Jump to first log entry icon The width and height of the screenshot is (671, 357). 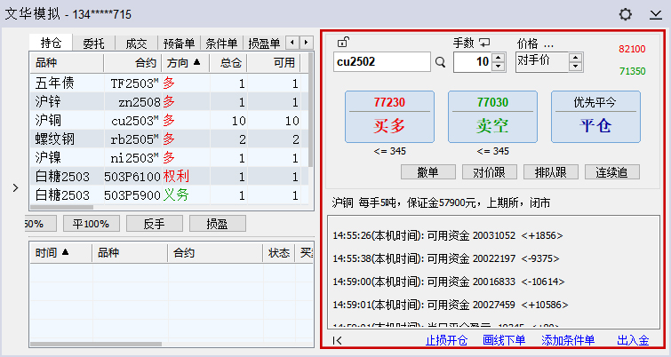point(337,340)
